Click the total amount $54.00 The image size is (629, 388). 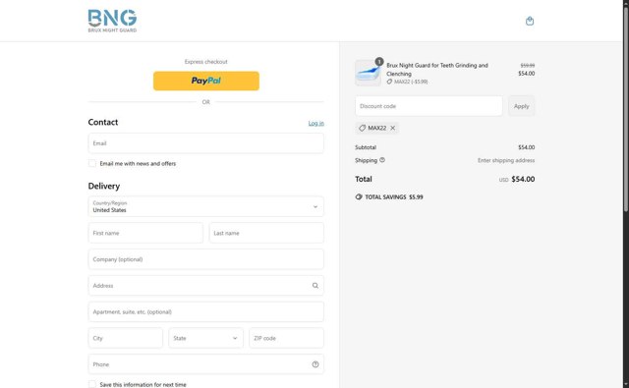pyautogui.click(x=523, y=179)
